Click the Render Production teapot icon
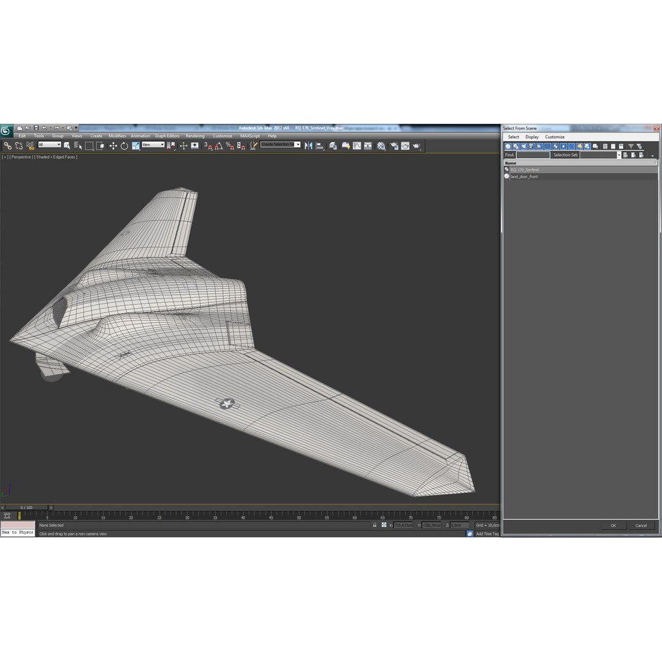 (x=416, y=146)
